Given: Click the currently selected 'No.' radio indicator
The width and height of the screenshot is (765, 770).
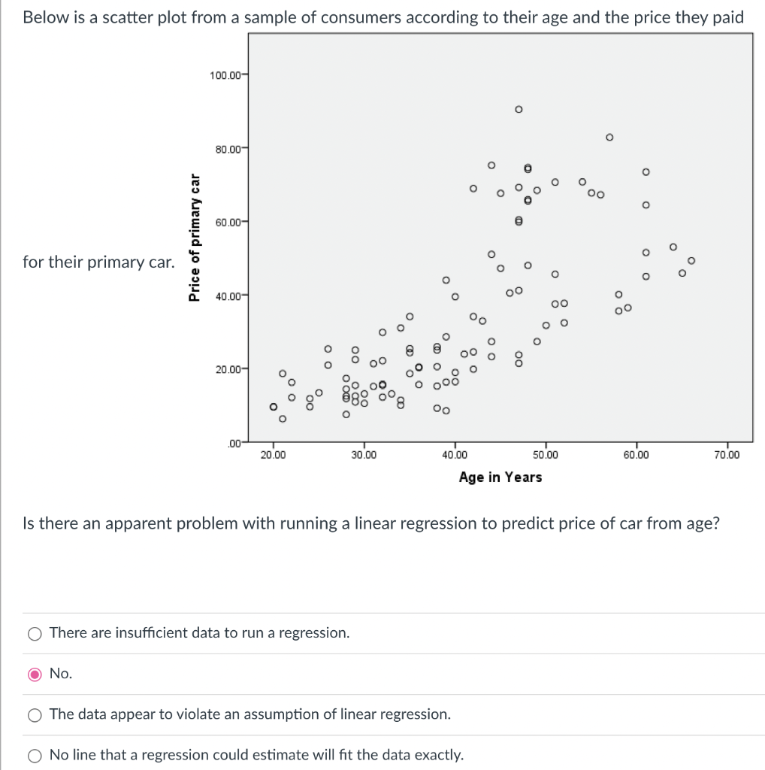Looking at the screenshot, I should coord(34,675).
